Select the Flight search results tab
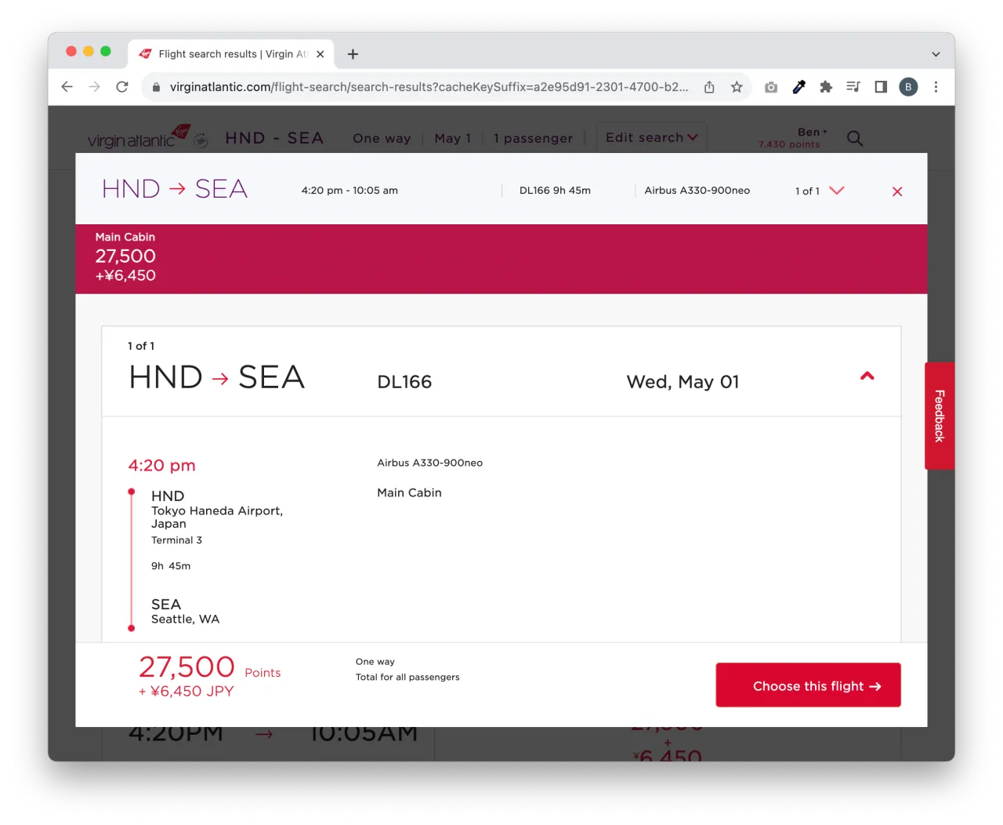This screenshot has width=1003, height=825. pyautogui.click(x=231, y=54)
